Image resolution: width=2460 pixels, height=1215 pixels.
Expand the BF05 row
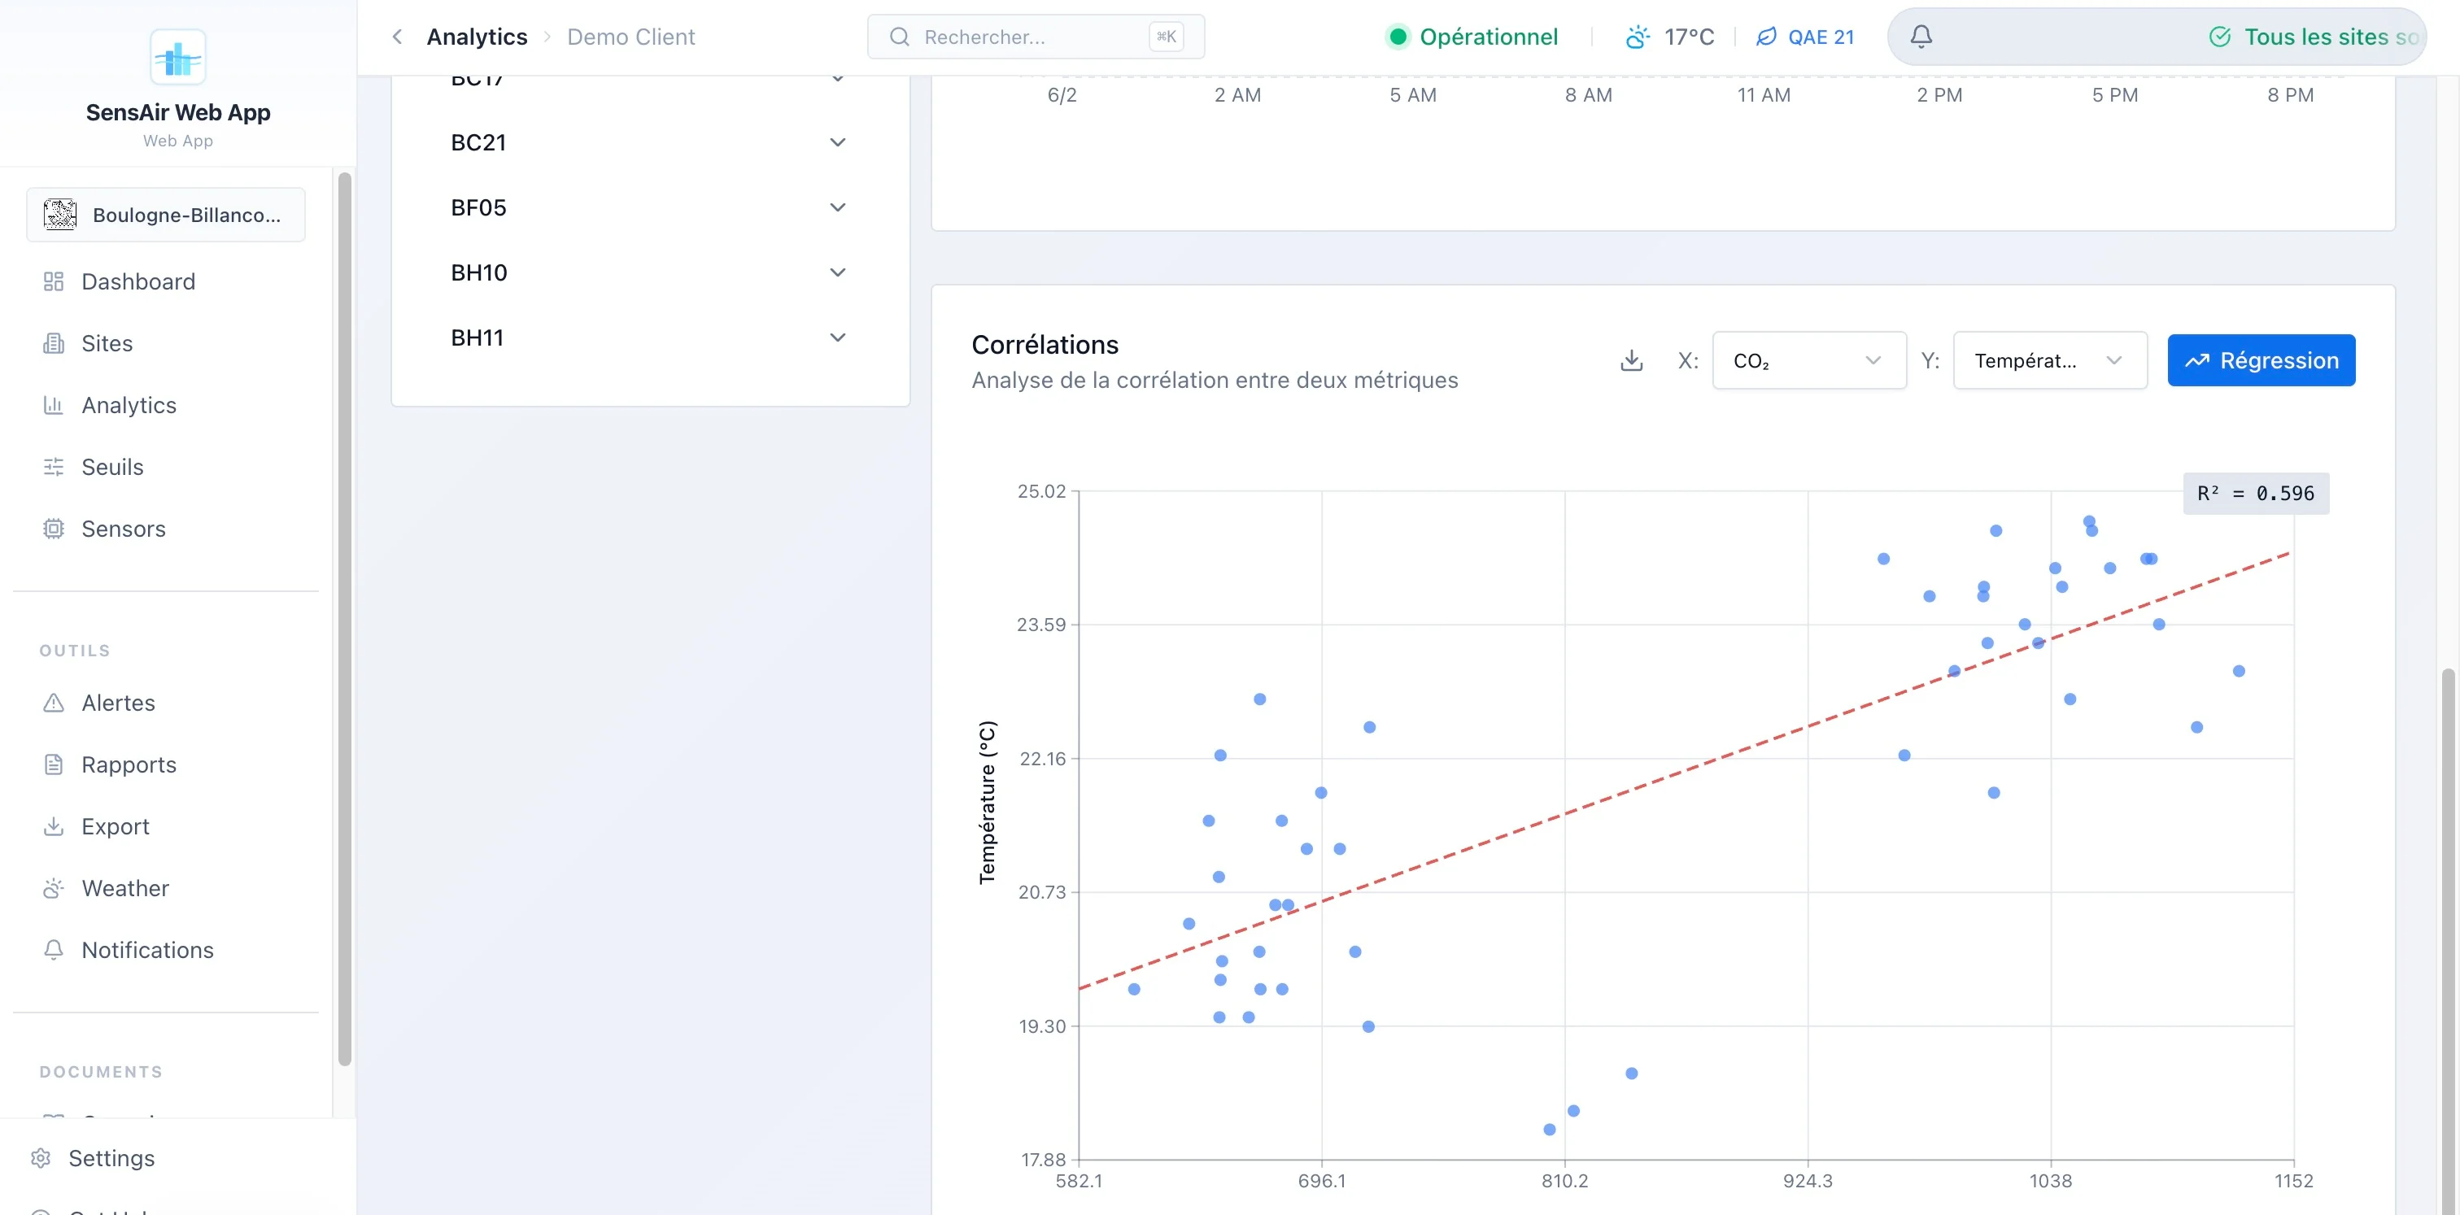648,207
